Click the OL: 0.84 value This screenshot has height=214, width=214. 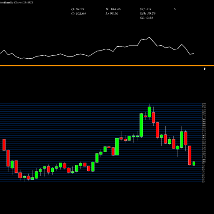[146, 18]
